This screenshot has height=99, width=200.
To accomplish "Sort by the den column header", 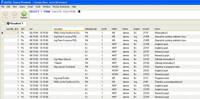I will (x=24, y=29).
